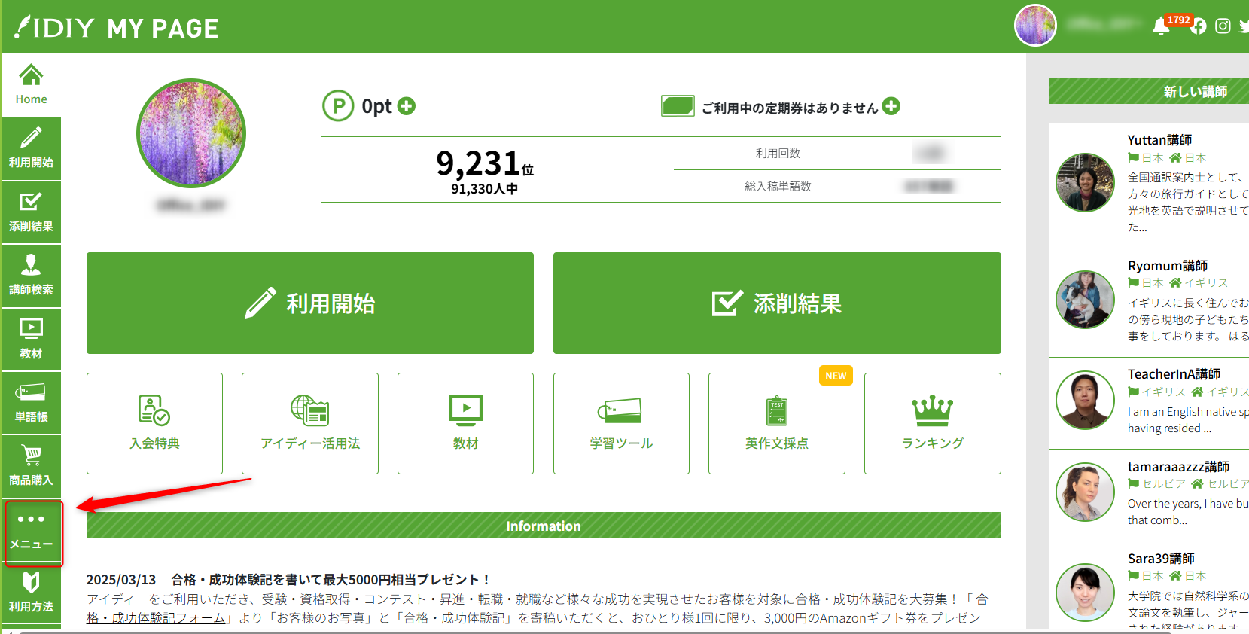Open the 学習ツール tile

(621, 423)
